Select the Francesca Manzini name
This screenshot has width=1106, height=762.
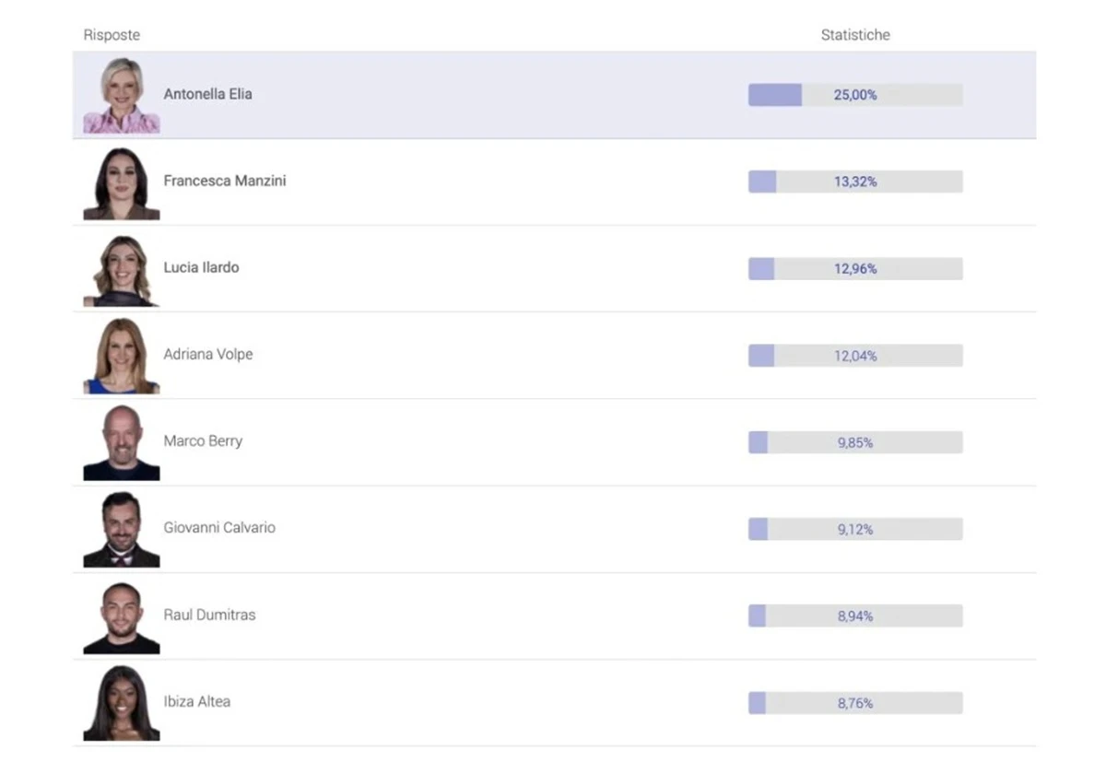(x=225, y=181)
